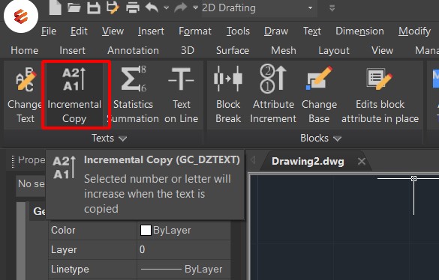
Task: Select the Change Text tool
Action: (24, 95)
